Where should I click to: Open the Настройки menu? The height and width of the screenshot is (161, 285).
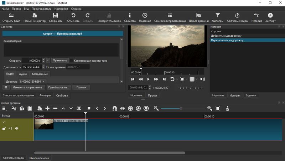(x=61, y=9)
